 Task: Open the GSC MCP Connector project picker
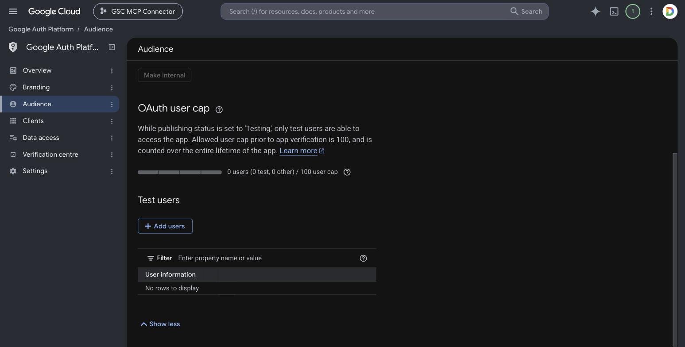(x=138, y=12)
